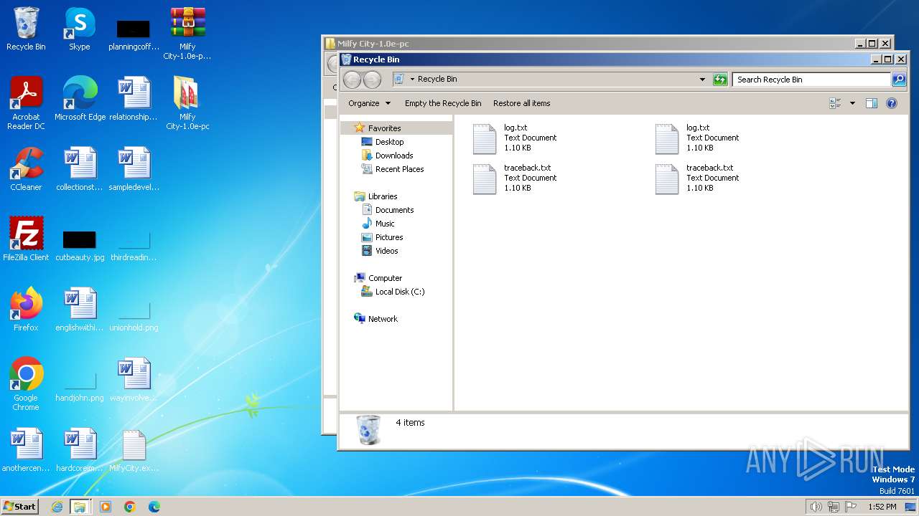
Task: Open Music library in sidebar
Action: point(385,224)
